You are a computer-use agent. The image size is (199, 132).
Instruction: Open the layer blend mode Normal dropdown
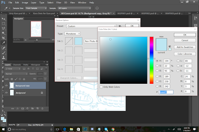click(16, 74)
